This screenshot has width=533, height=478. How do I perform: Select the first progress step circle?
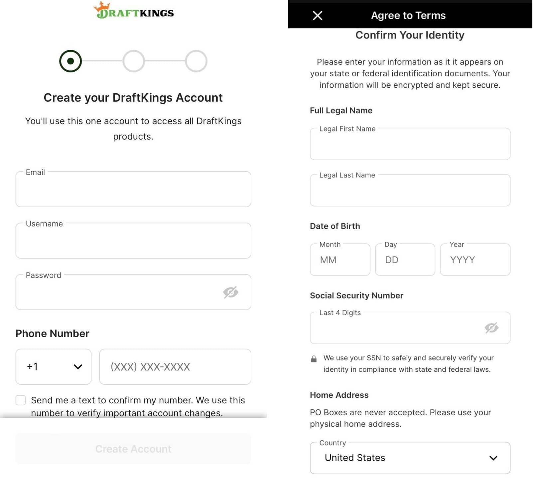[x=70, y=61]
